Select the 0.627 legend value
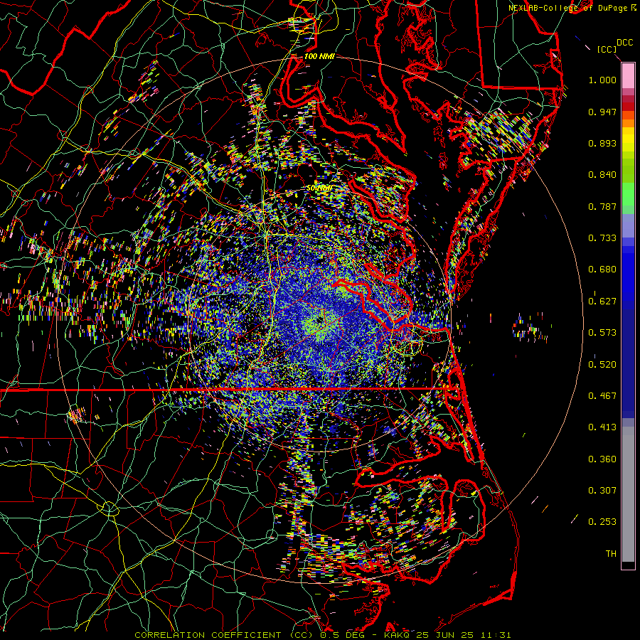The height and width of the screenshot is (640, 640). coord(602,302)
